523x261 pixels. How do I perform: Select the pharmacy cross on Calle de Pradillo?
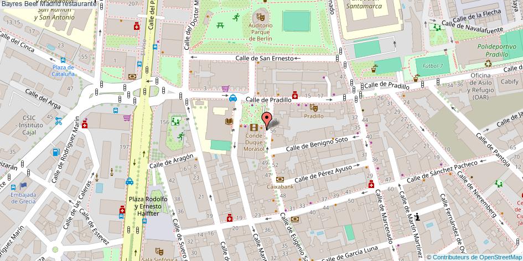[295, 95]
